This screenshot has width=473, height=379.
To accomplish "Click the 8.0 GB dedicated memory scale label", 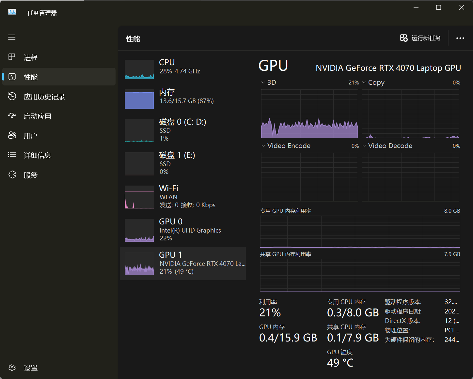I will 452,211.
